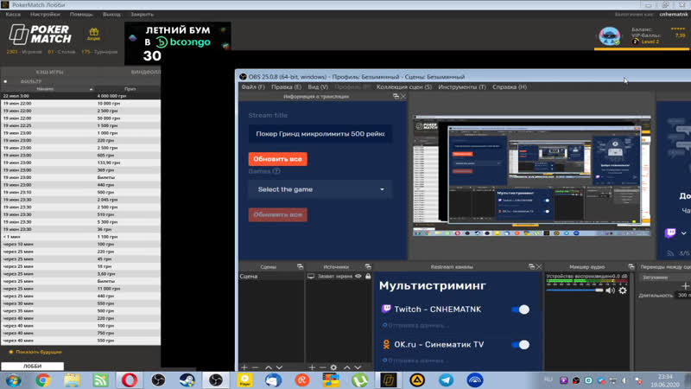Adjust the desktop audio volume slider
Viewport: 691px width, 389px height.
(x=574, y=290)
